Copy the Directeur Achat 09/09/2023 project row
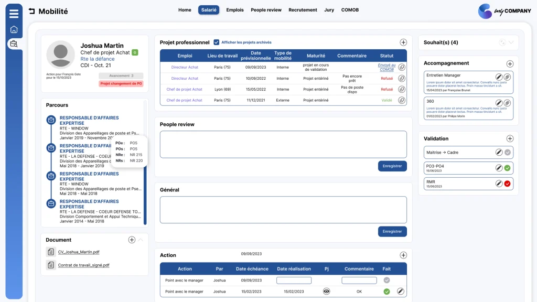This screenshot has width=537, height=302. pyautogui.click(x=402, y=67)
